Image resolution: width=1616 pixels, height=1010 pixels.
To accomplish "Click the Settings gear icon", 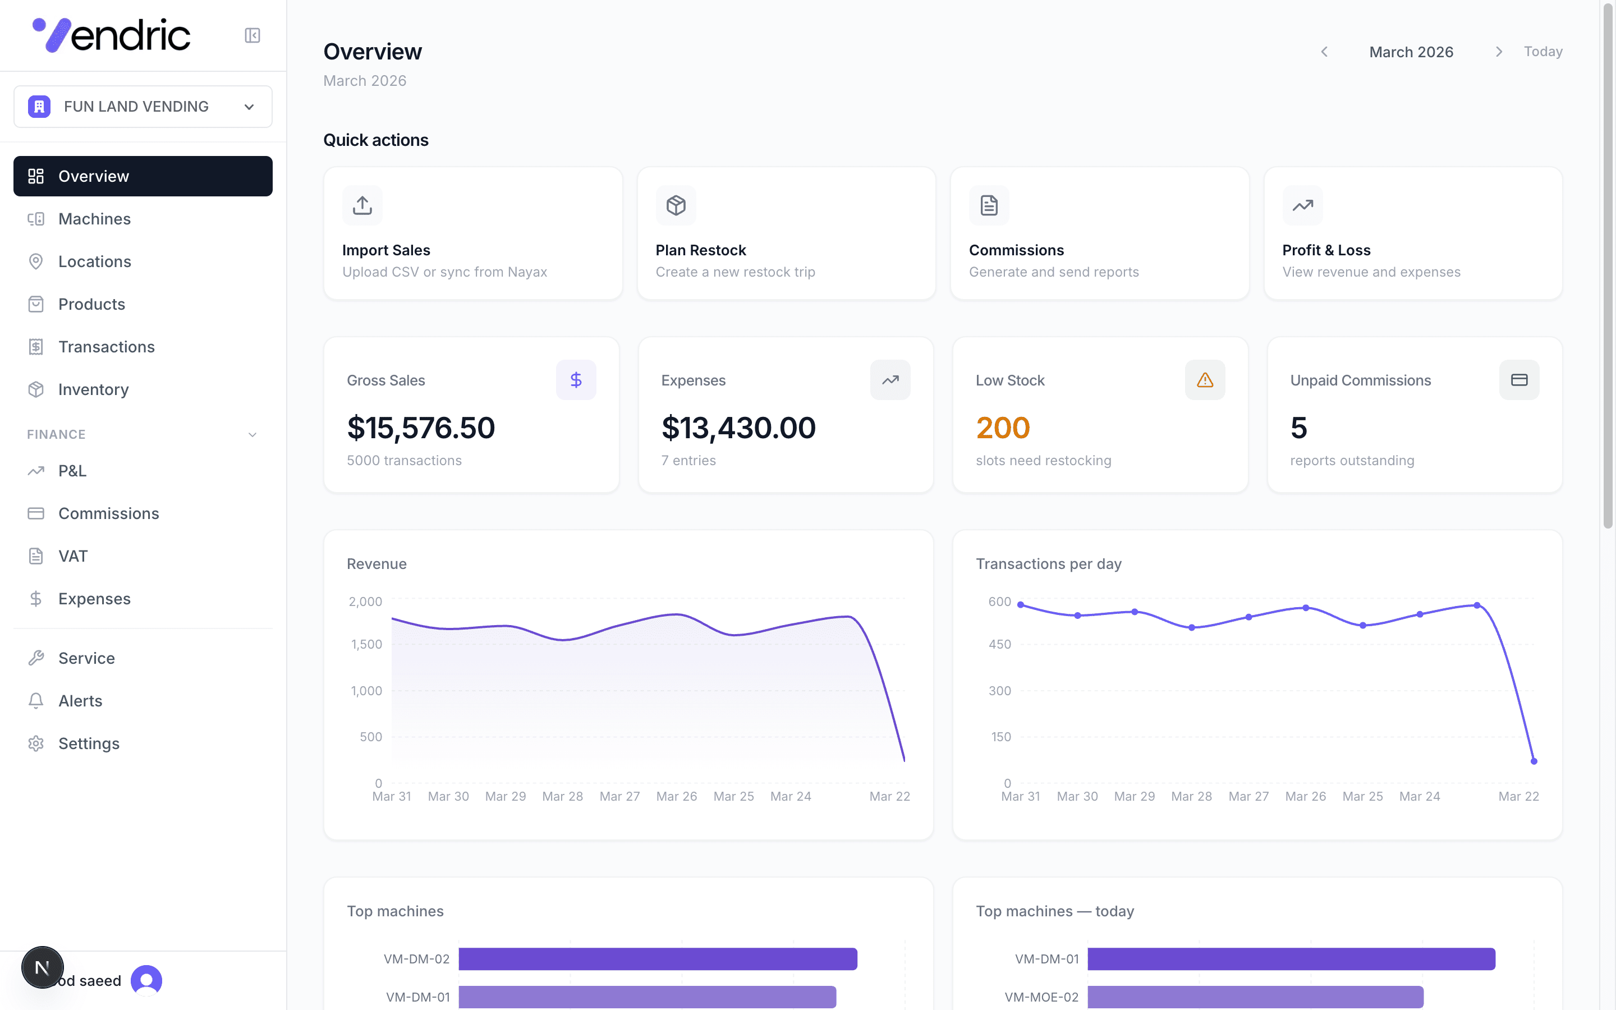I will tap(36, 743).
